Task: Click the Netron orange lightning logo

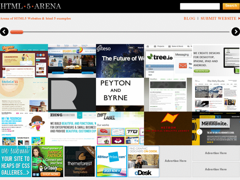Action: [169, 118]
